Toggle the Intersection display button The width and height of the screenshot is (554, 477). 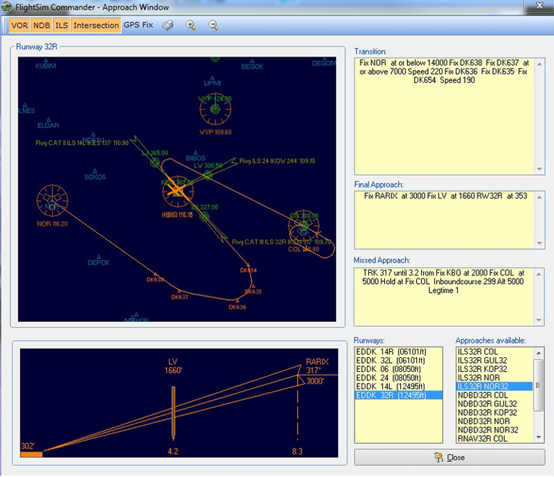(96, 25)
